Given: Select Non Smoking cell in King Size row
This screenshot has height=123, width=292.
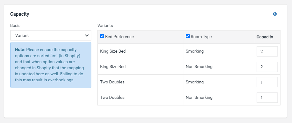Looking at the screenshot, I should [199, 66].
